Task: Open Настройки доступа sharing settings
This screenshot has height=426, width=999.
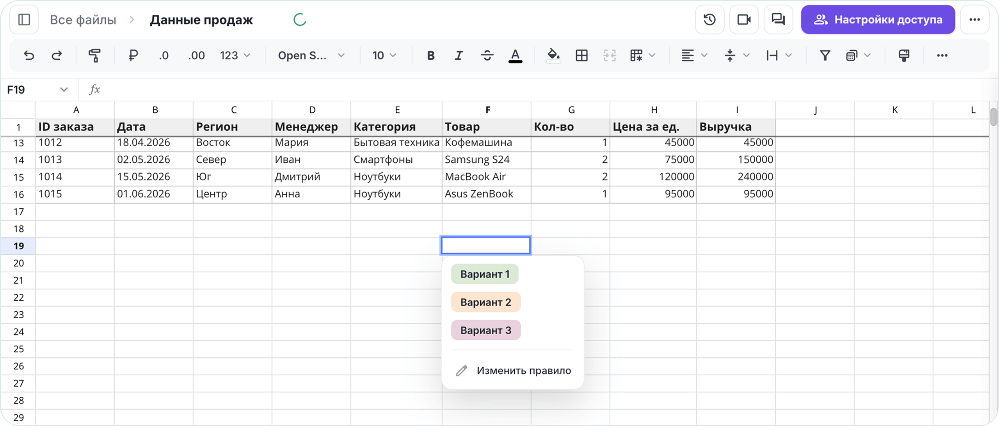Action: click(878, 20)
